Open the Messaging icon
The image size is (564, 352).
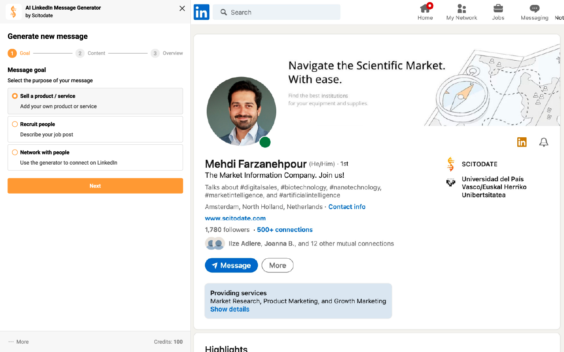(534, 9)
